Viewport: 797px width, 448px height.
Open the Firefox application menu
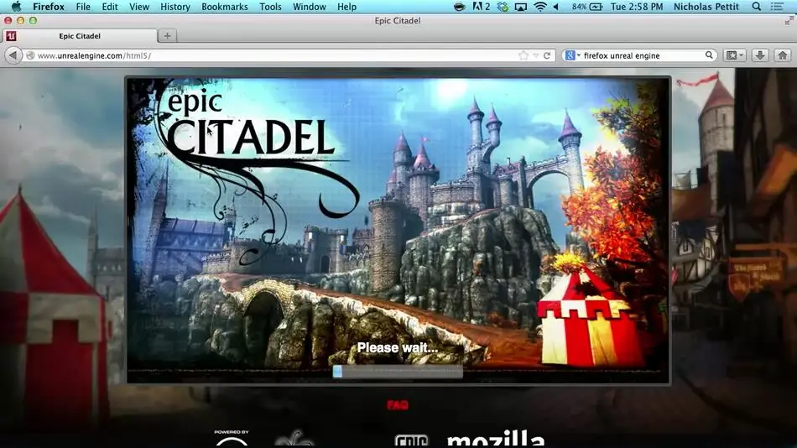[x=49, y=7]
